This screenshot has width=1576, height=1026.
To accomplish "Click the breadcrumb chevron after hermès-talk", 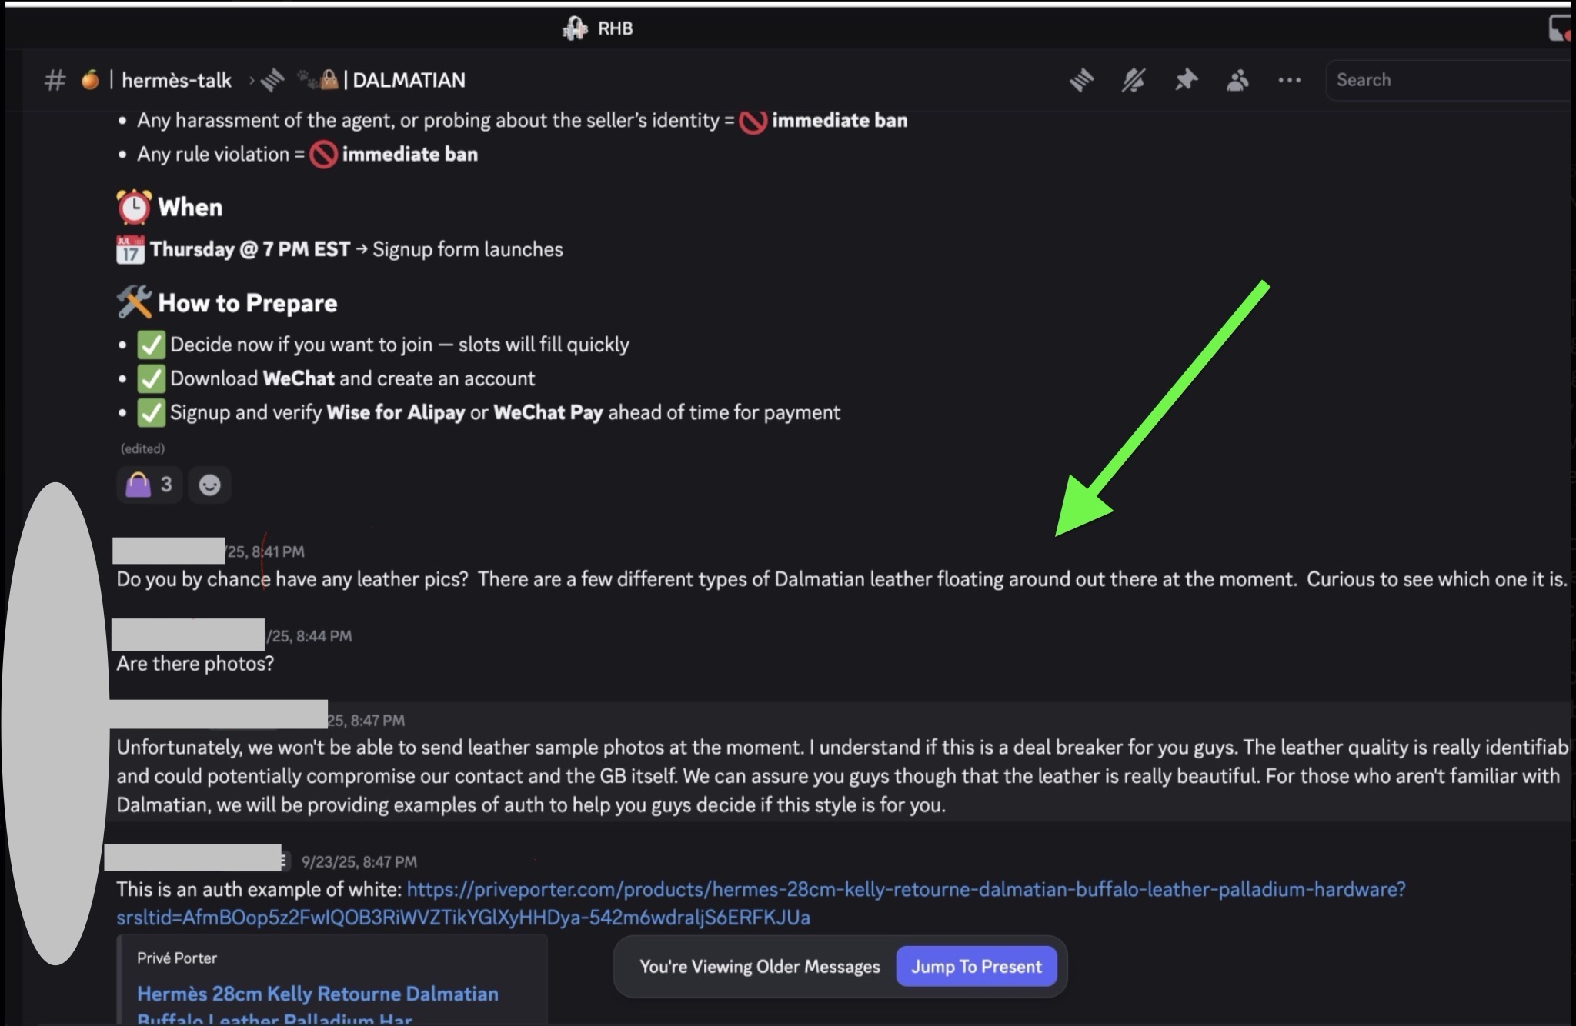I will tap(252, 80).
